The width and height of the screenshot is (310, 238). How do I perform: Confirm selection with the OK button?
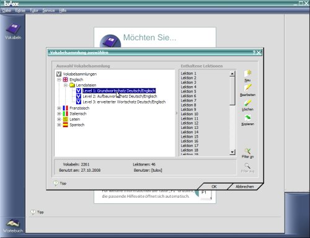(215, 187)
